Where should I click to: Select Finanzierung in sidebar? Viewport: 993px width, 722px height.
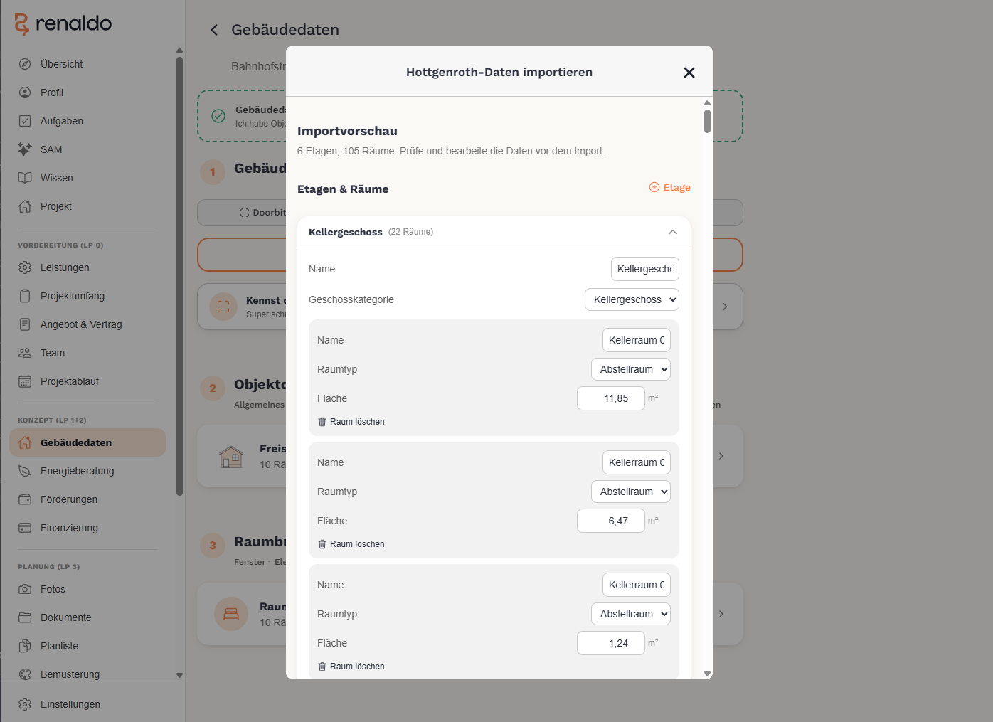(87, 528)
